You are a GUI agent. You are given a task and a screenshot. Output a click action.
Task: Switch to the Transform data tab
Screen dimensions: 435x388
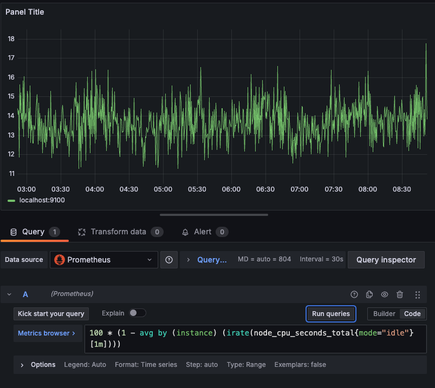[x=118, y=232]
